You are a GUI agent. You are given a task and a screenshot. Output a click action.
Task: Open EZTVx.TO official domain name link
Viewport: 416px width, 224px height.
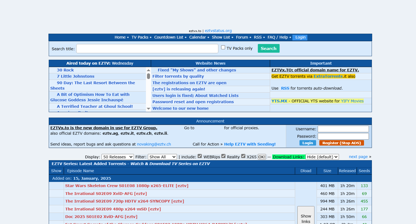point(315,70)
